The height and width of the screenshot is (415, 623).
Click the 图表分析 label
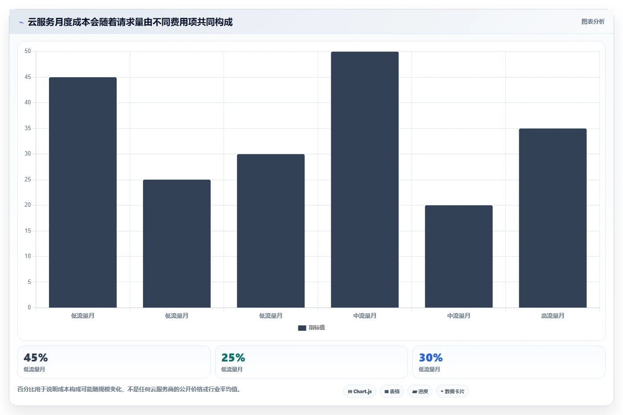tap(593, 21)
